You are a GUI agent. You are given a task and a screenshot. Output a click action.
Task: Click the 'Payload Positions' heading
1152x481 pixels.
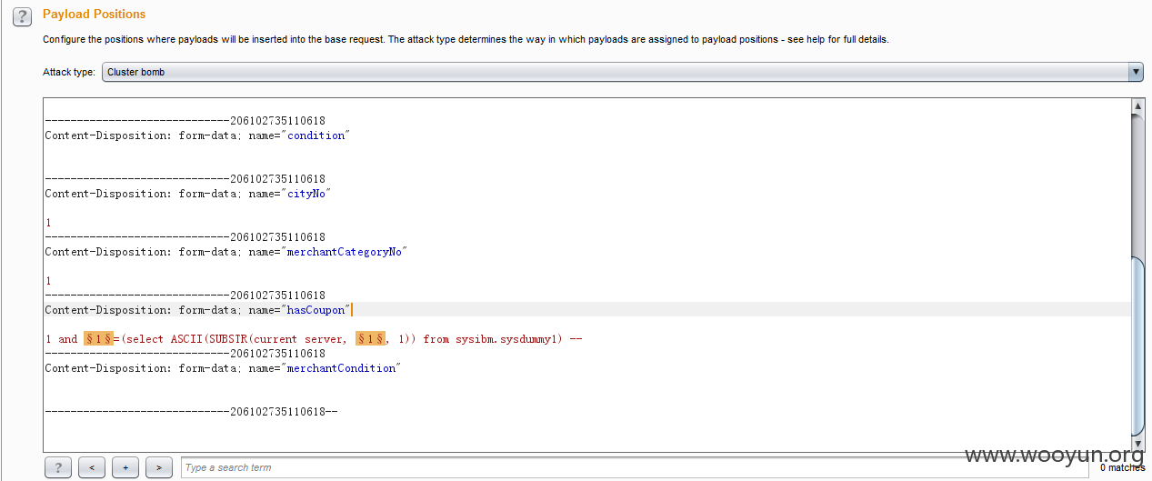pyautogui.click(x=94, y=15)
